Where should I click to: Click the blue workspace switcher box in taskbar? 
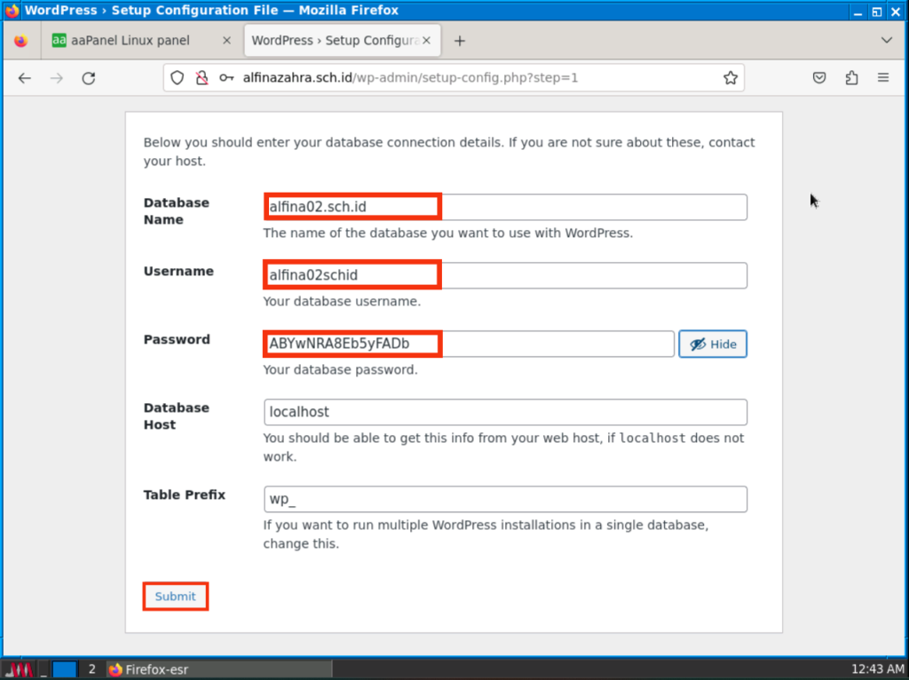(65, 669)
